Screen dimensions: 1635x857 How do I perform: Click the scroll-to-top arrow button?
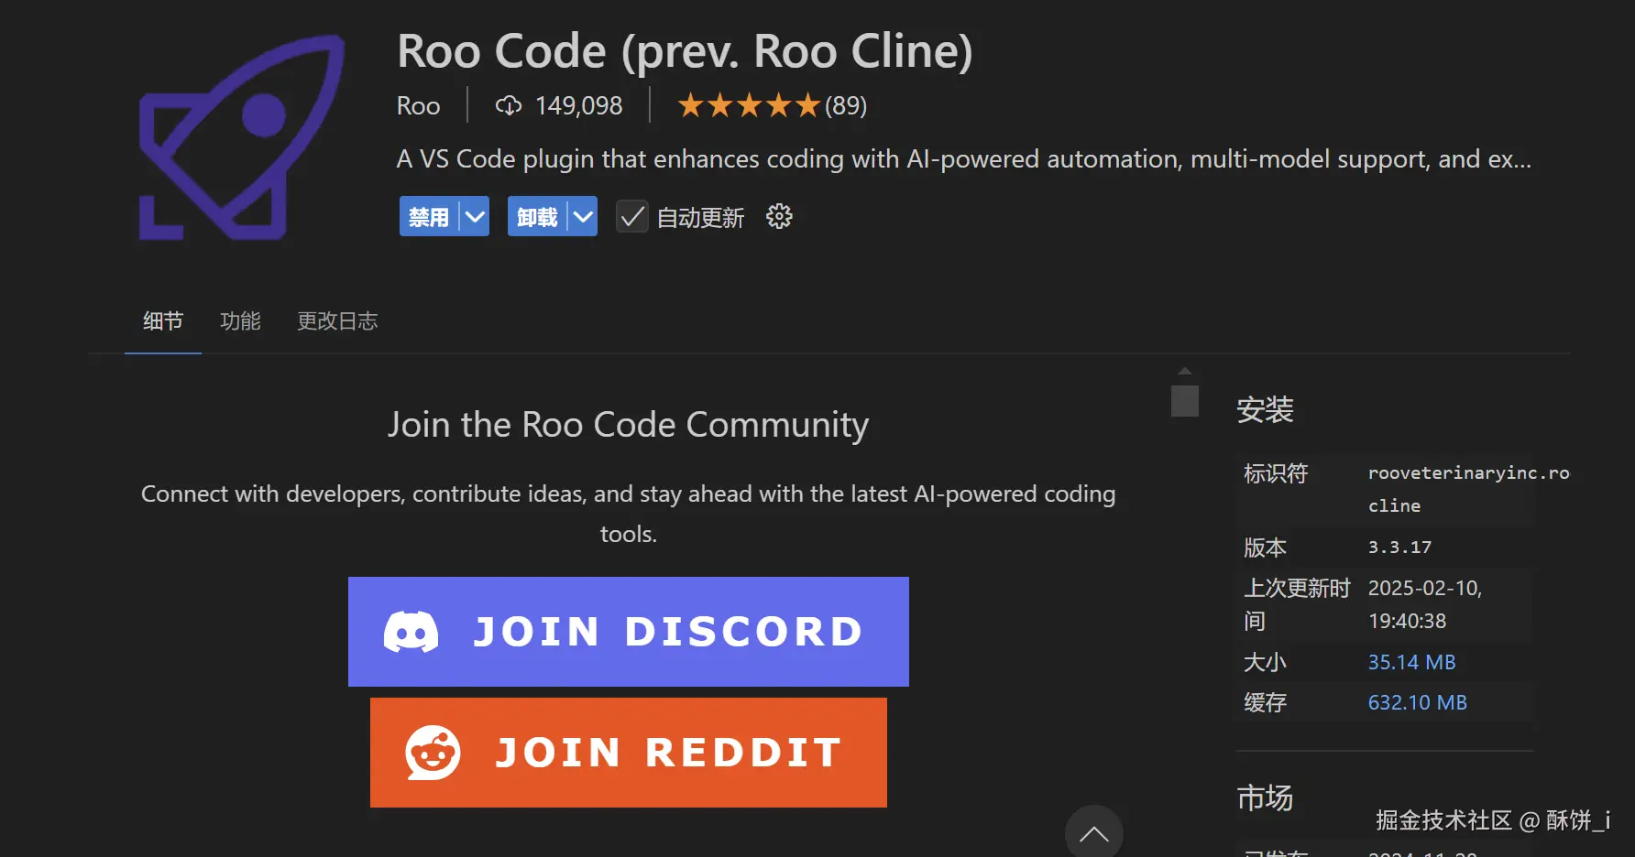tap(1093, 831)
